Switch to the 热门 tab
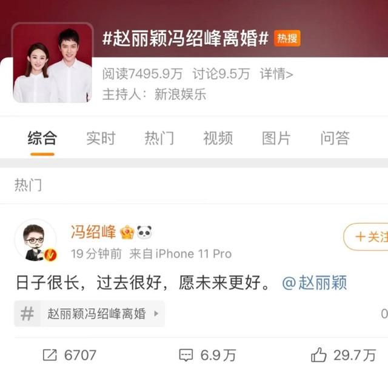 click(159, 138)
